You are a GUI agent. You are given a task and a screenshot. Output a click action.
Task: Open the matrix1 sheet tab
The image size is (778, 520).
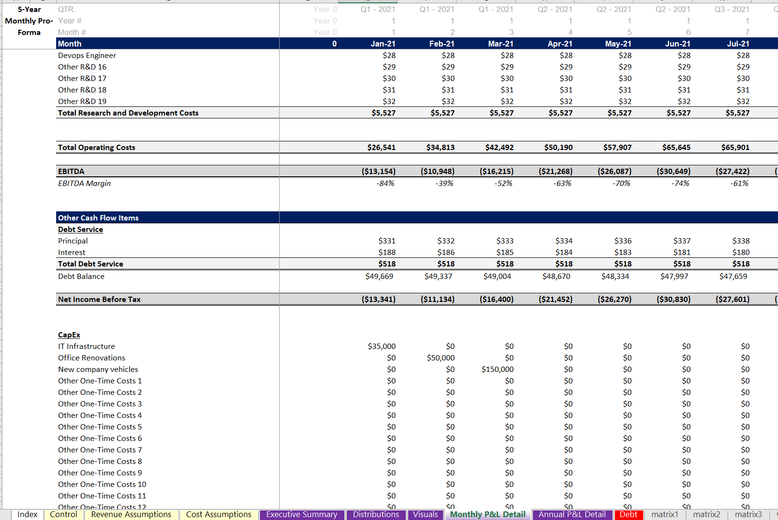(665, 514)
